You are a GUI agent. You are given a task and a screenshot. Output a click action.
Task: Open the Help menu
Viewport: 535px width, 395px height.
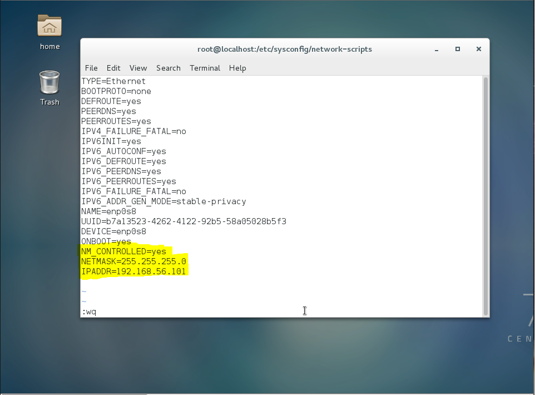point(237,68)
